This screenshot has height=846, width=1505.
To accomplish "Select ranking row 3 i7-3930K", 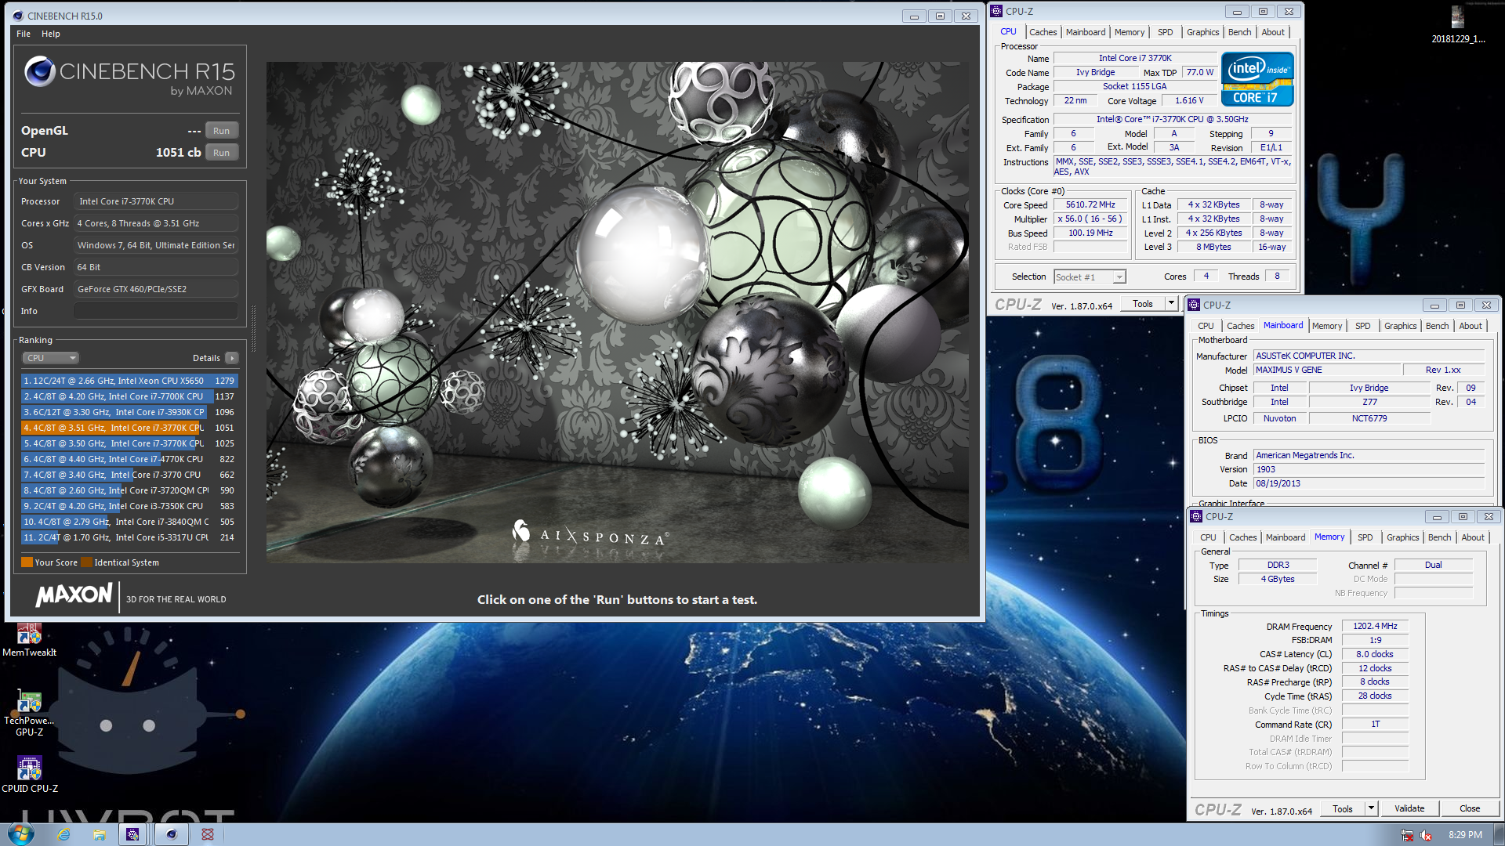I will 129,412.
